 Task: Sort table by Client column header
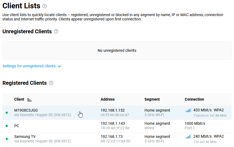[19, 99]
